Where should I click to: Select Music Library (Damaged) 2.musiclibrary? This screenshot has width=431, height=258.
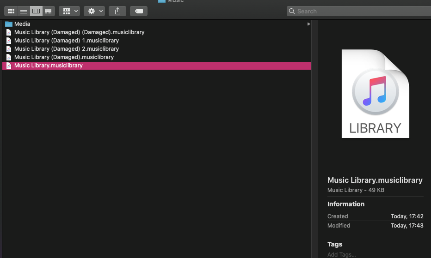click(x=157, y=49)
